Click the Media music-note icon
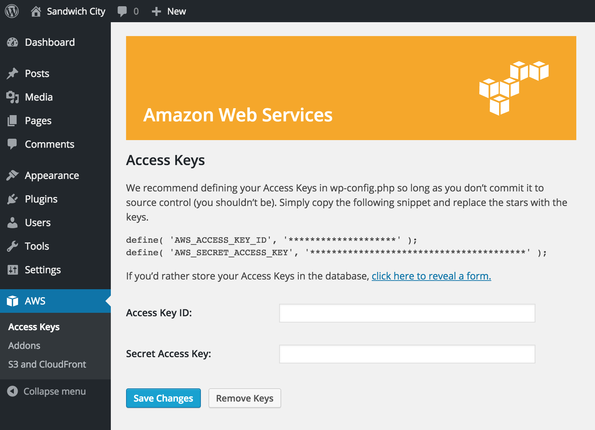This screenshot has width=595, height=430. click(12, 97)
